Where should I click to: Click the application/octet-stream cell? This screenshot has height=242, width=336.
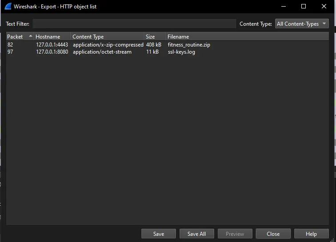pos(102,52)
